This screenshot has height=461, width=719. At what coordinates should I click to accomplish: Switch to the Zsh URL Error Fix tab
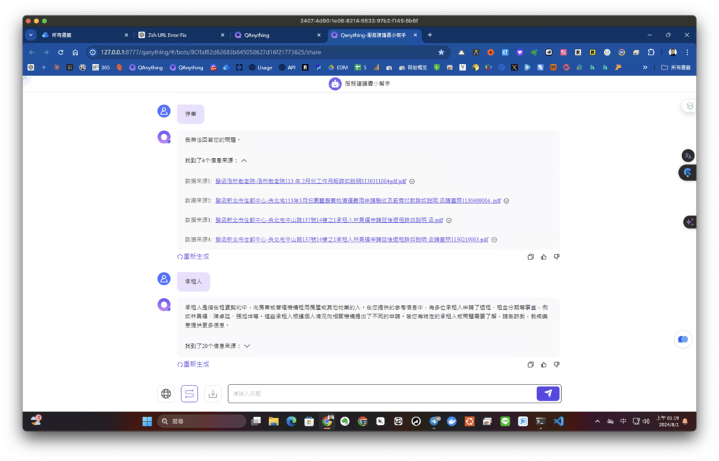click(181, 35)
